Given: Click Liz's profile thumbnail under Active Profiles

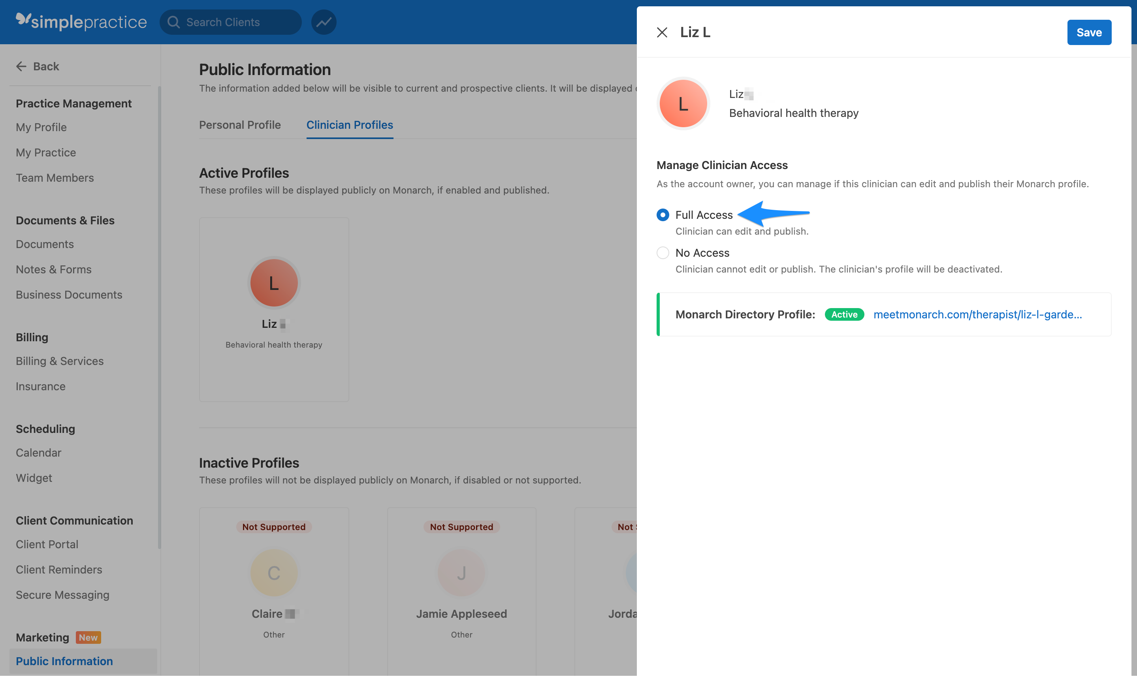Looking at the screenshot, I should click(x=274, y=283).
